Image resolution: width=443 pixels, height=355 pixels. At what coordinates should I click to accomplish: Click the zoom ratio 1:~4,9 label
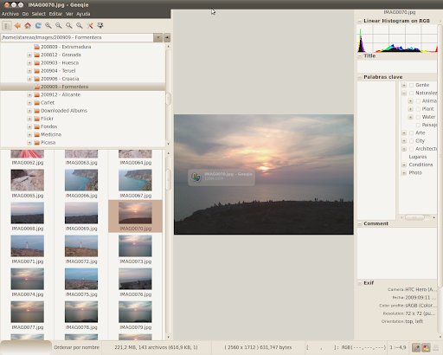(x=398, y=347)
